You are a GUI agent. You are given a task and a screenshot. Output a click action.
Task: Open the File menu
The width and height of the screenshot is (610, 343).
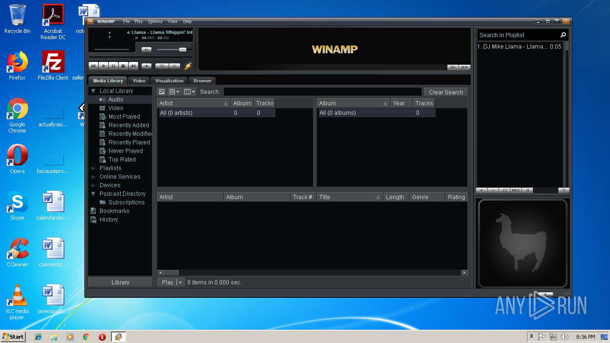tap(126, 21)
